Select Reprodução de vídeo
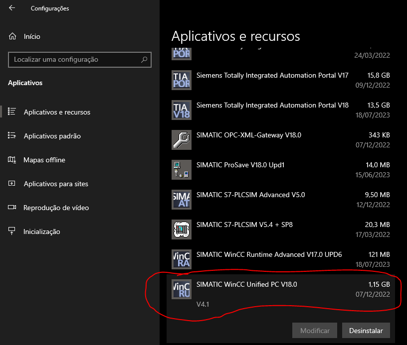The width and height of the screenshot is (407, 345). (55, 208)
